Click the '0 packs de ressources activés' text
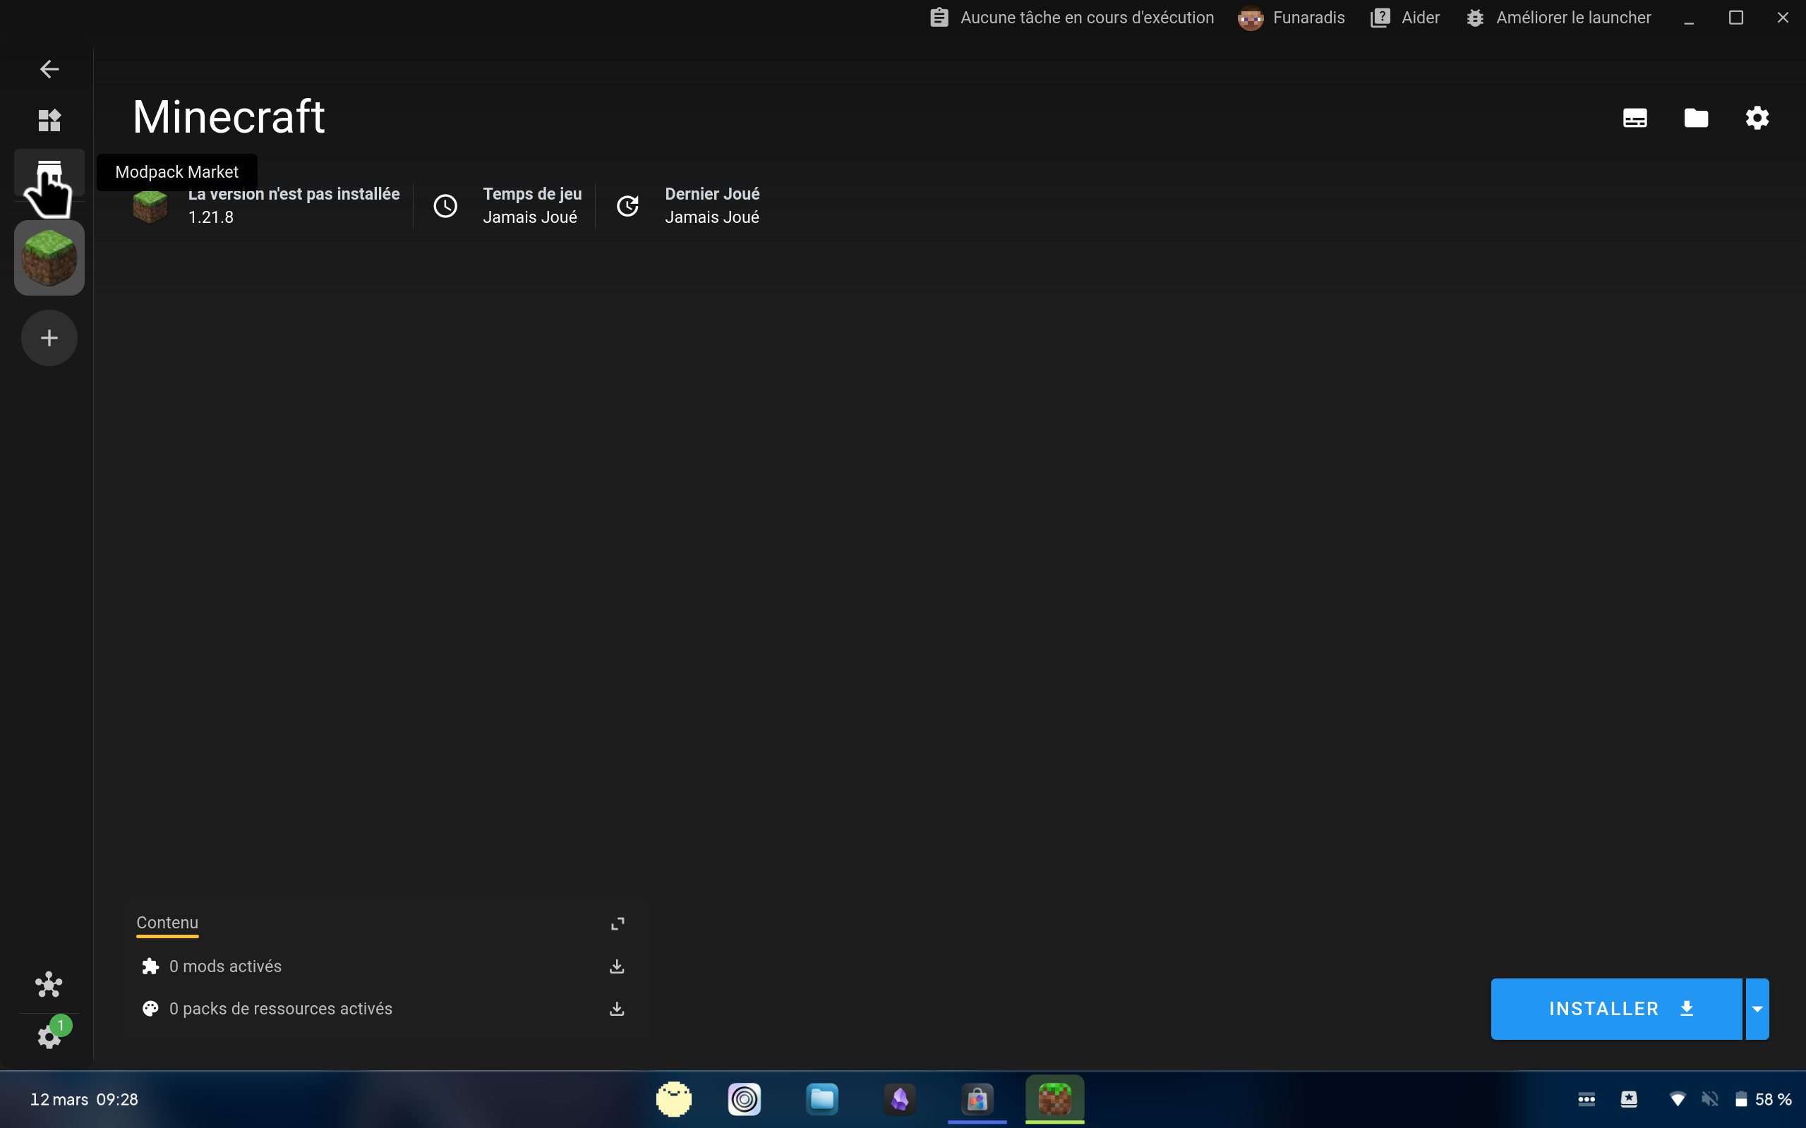This screenshot has width=1806, height=1128. pos(281,1009)
